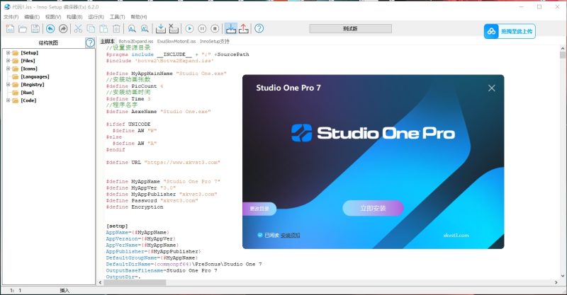The height and width of the screenshot is (295, 567).
Task: Open the 安装须知 agreement link
Action: click(x=291, y=236)
